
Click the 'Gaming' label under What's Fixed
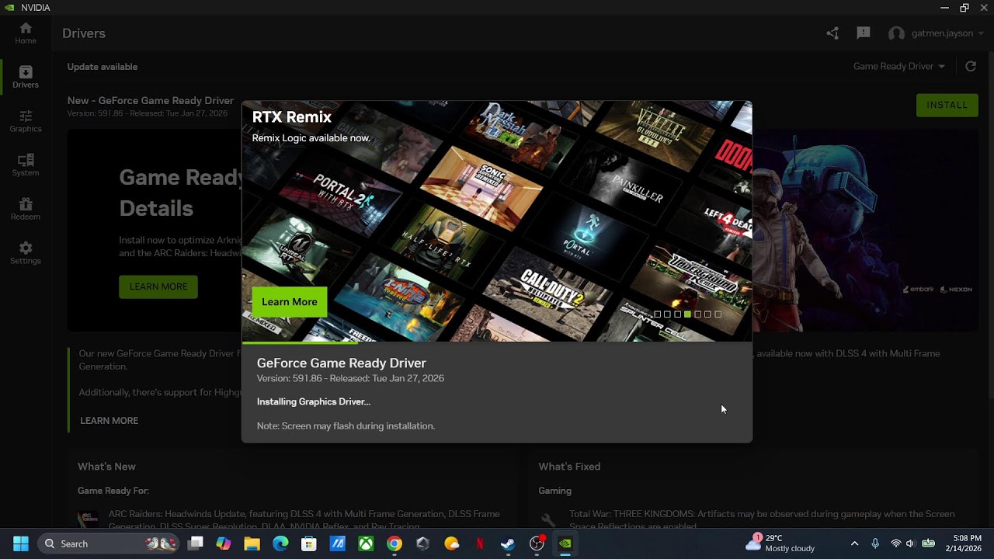(554, 491)
